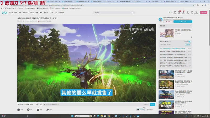Open File Explorer from taskbar

(102, 116)
